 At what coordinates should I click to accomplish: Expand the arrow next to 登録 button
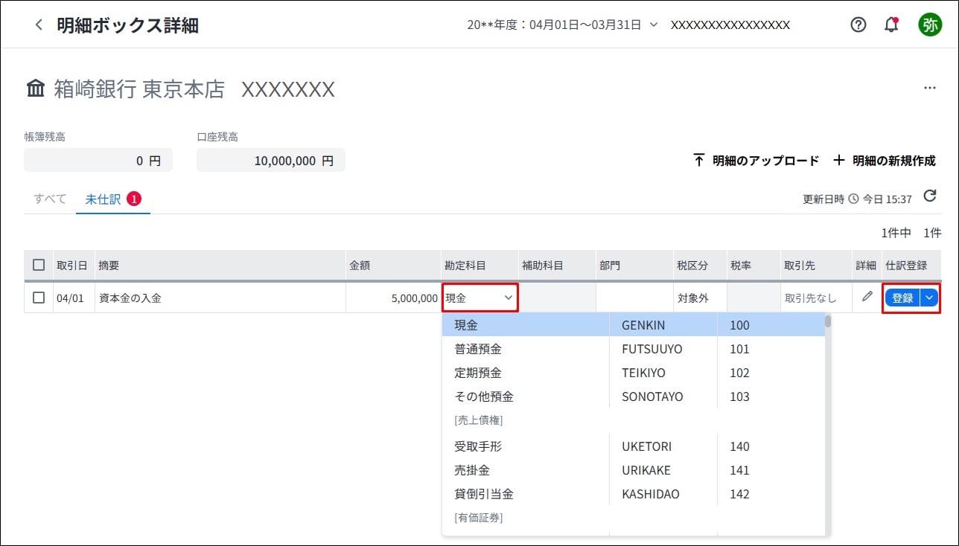(x=929, y=298)
